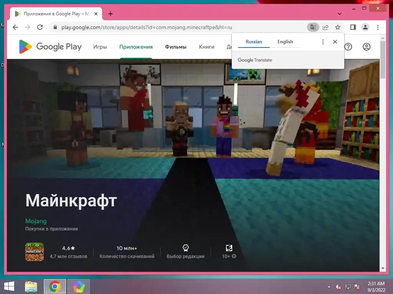Image resolution: width=393 pixels, height=294 pixels.
Task: Open the Фильмы section
Action: coord(176,47)
